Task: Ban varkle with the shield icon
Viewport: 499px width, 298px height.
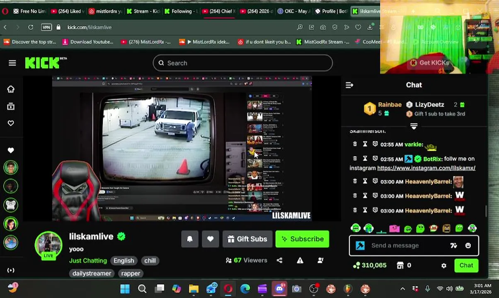Action: (x=375, y=144)
